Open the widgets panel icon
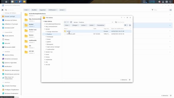The width and height of the screenshot is (174, 98). click(167, 2)
